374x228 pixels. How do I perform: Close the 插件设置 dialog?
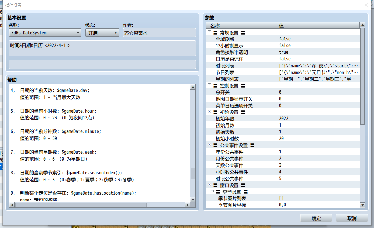pos(366,5)
